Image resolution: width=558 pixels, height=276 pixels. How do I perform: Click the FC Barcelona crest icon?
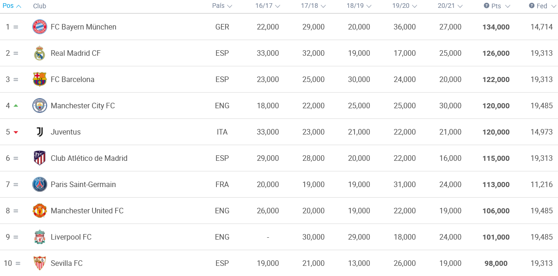pyautogui.click(x=40, y=79)
